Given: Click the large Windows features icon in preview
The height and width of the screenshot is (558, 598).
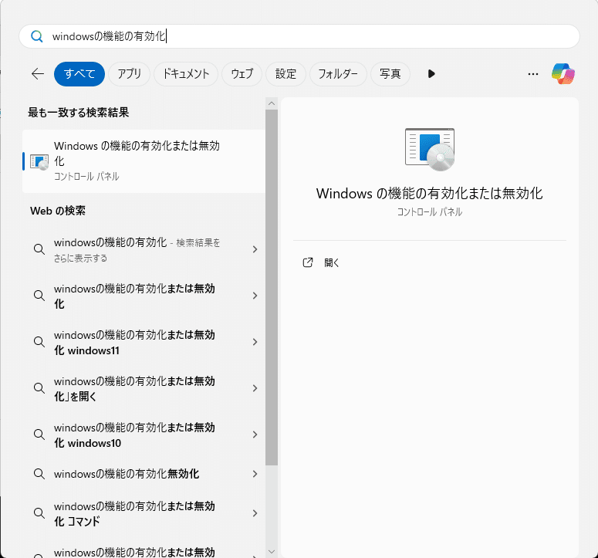Looking at the screenshot, I should (x=430, y=149).
